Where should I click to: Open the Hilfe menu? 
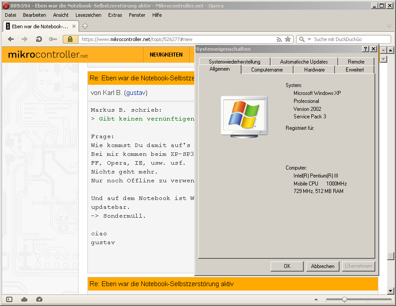tap(157, 15)
